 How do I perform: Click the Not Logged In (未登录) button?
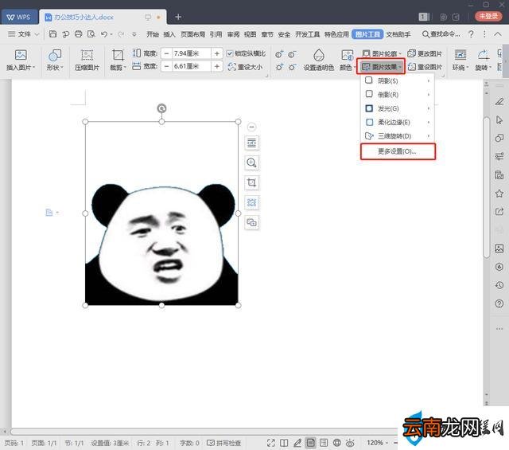pyautogui.click(x=488, y=16)
